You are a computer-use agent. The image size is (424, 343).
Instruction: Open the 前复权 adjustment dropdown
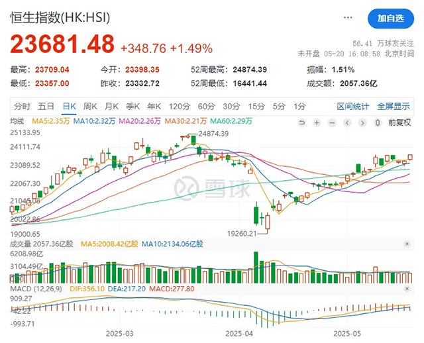click(399, 122)
